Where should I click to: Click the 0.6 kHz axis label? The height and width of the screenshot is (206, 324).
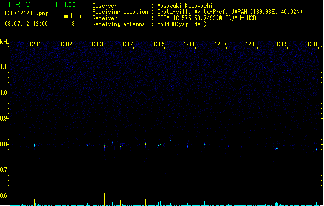[x=4, y=196]
